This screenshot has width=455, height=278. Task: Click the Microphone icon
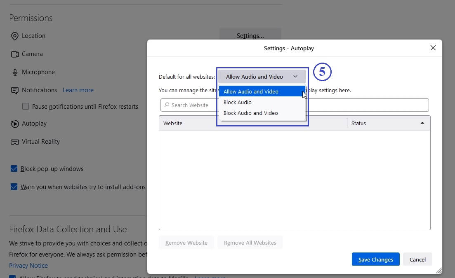pyautogui.click(x=15, y=72)
